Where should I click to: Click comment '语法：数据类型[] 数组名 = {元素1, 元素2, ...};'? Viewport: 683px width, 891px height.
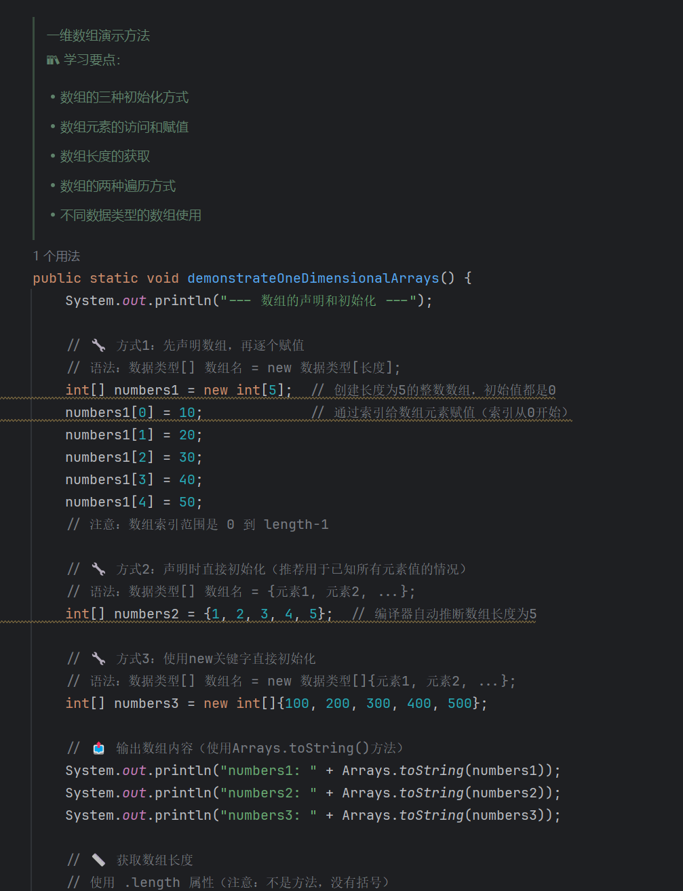tap(252, 591)
